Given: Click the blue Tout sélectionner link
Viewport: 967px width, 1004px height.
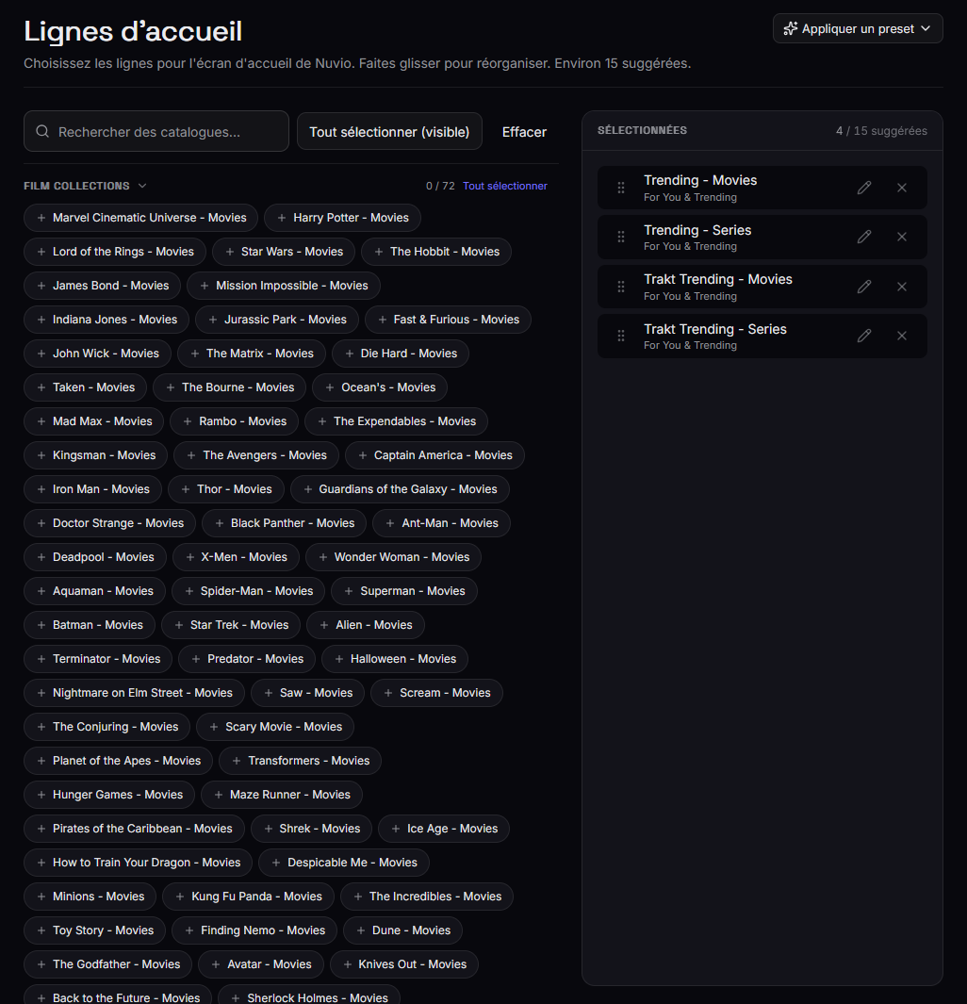Looking at the screenshot, I should (505, 186).
